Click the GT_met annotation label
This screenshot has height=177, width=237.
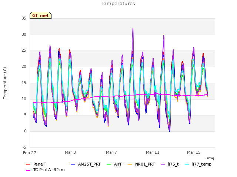pos(40,15)
